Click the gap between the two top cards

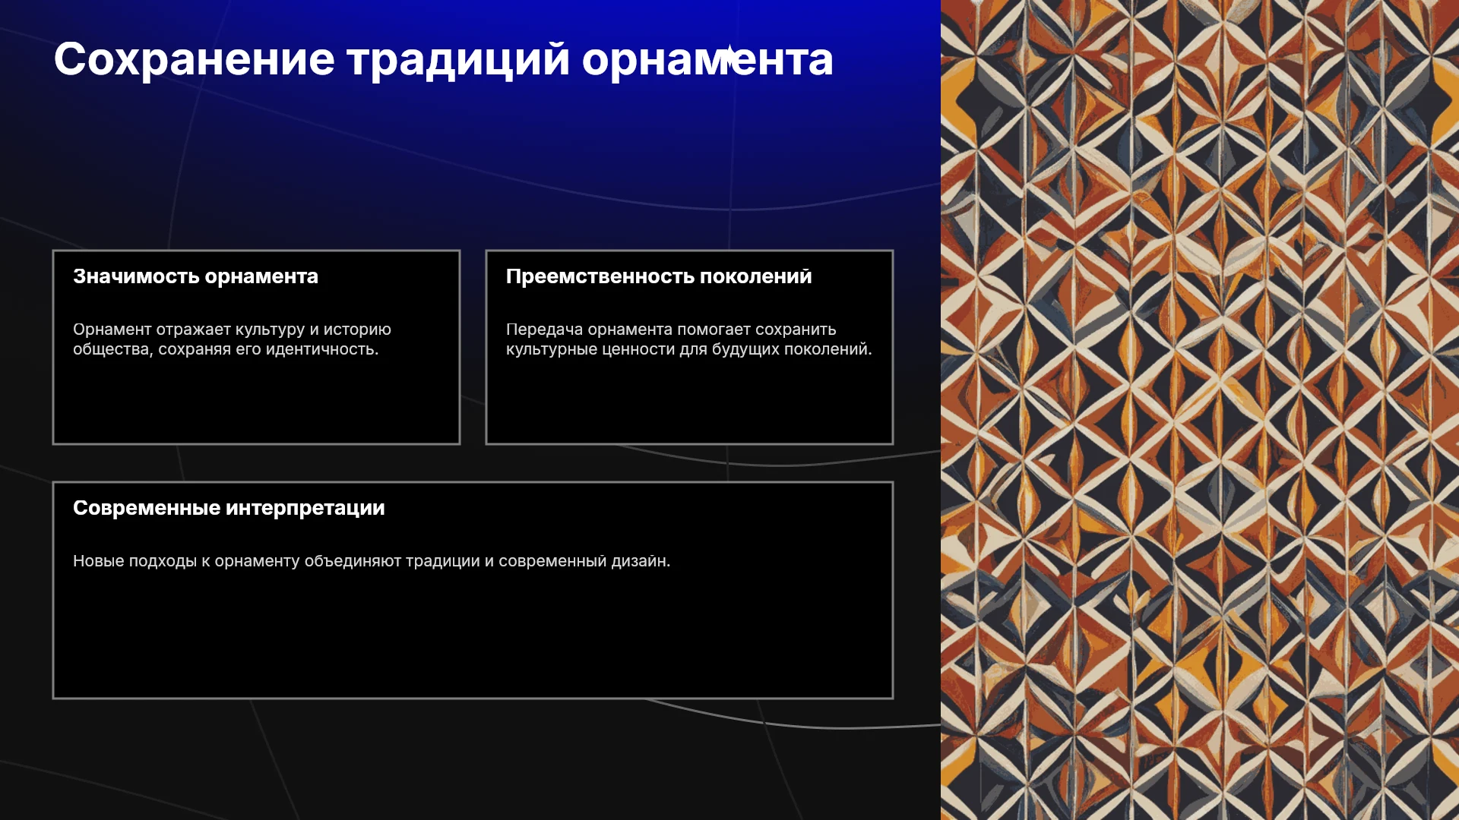click(x=473, y=347)
